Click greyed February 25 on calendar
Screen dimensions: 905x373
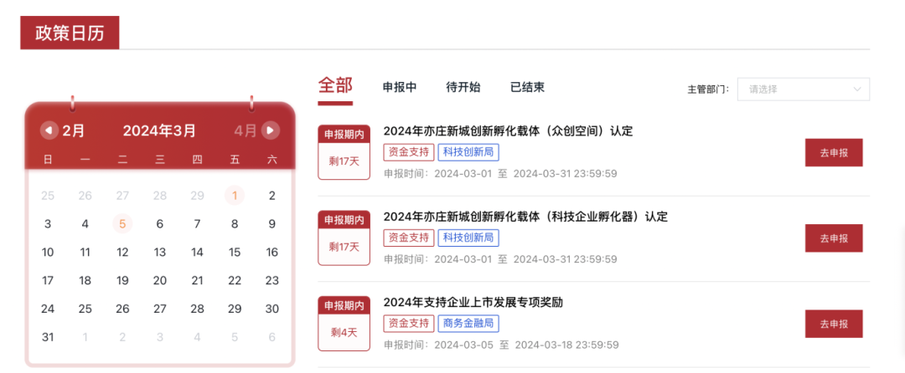pyautogui.click(x=47, y=196)
